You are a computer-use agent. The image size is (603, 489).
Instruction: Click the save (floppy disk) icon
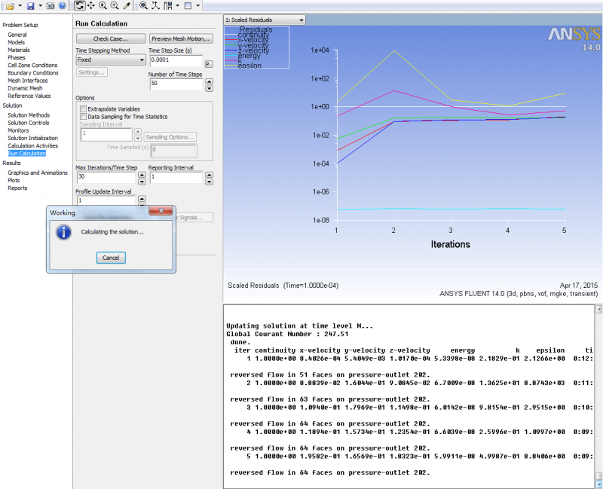(29, 5)
